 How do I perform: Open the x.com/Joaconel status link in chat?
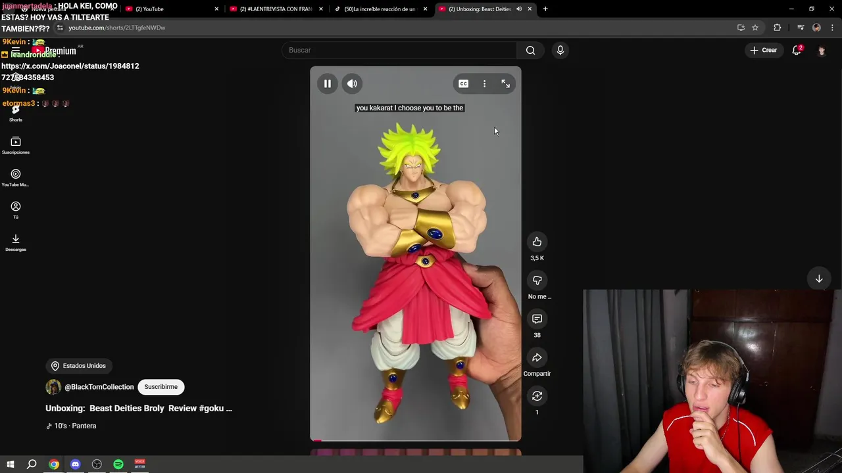(70, 72)
